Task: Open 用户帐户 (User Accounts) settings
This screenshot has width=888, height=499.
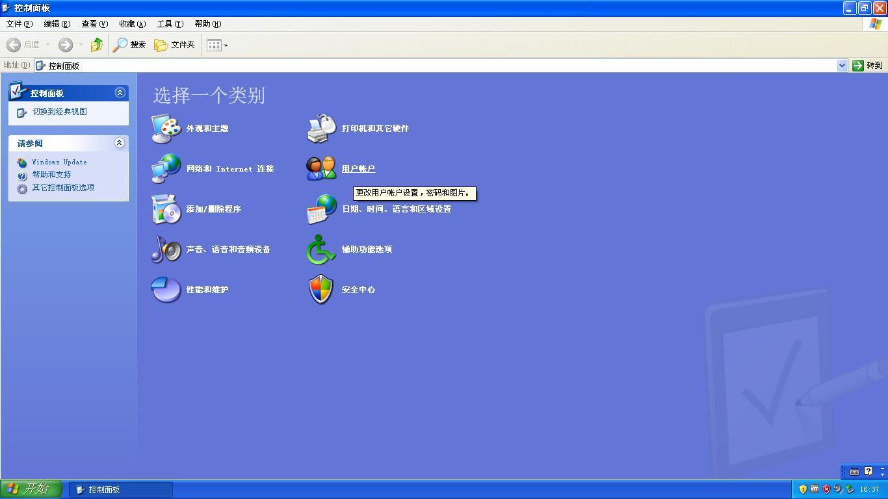Action: [358, 168]
